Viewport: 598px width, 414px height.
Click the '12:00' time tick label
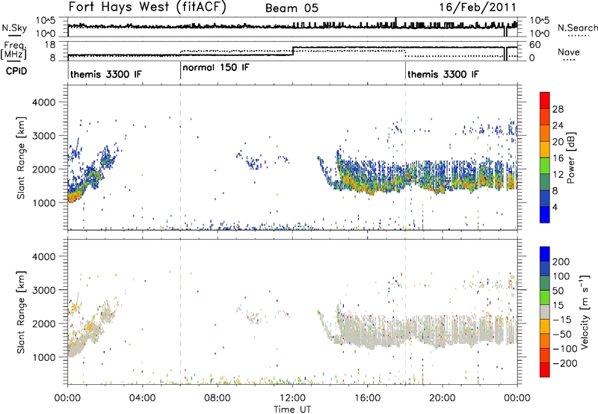(x=292, y=398)
